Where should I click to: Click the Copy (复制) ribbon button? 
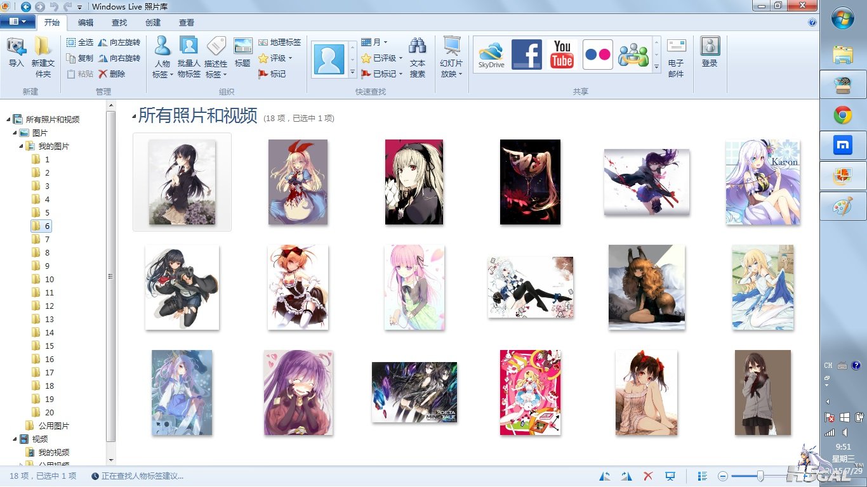79,58
